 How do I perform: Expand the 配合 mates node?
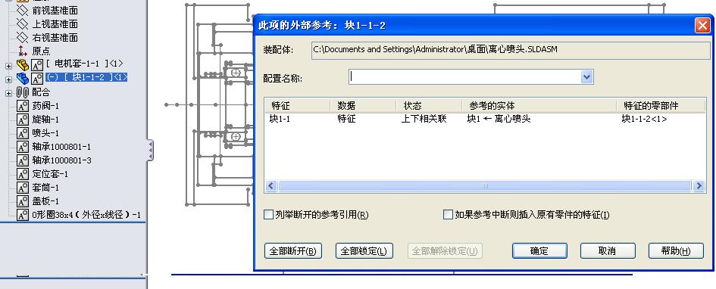[x=8, y=94]
